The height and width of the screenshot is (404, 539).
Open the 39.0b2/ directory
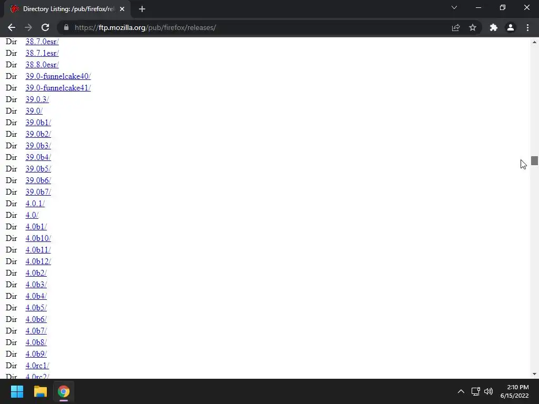pos(38,134)
